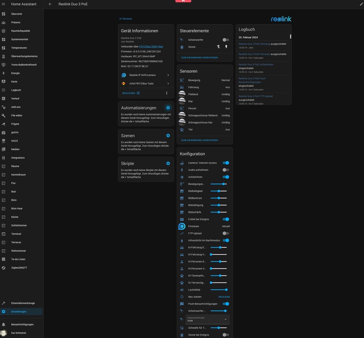Click the pencil edit icon in the header
The width and height of the screenshot is (364, 338).
pos(361,4)
